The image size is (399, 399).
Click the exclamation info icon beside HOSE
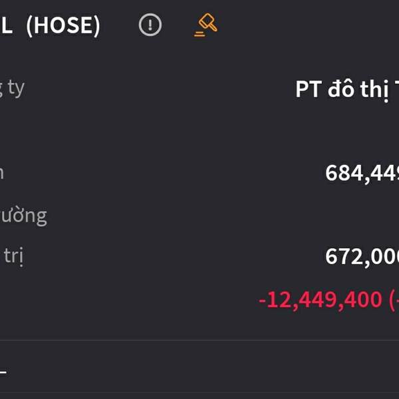(150, 25)
